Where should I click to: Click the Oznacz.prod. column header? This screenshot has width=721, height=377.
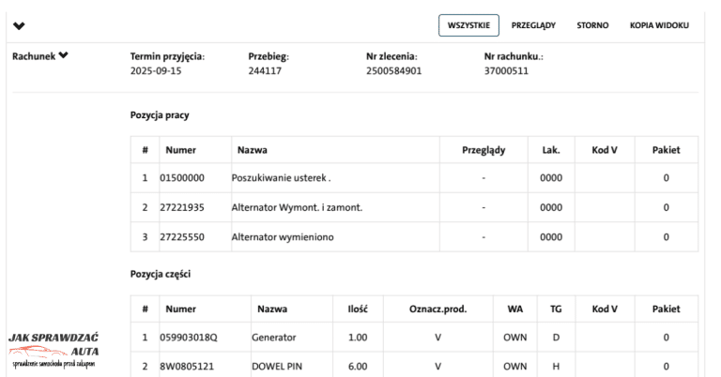(x=437, y=309)
